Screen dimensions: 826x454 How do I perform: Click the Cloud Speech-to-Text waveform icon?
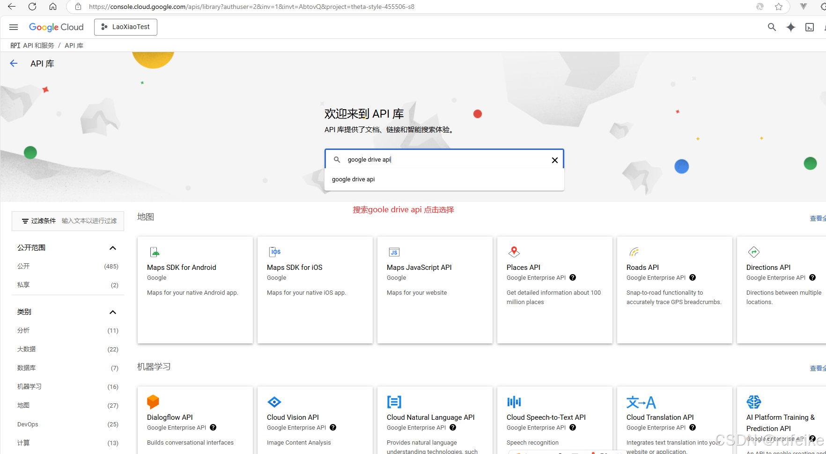coord(514,402)
